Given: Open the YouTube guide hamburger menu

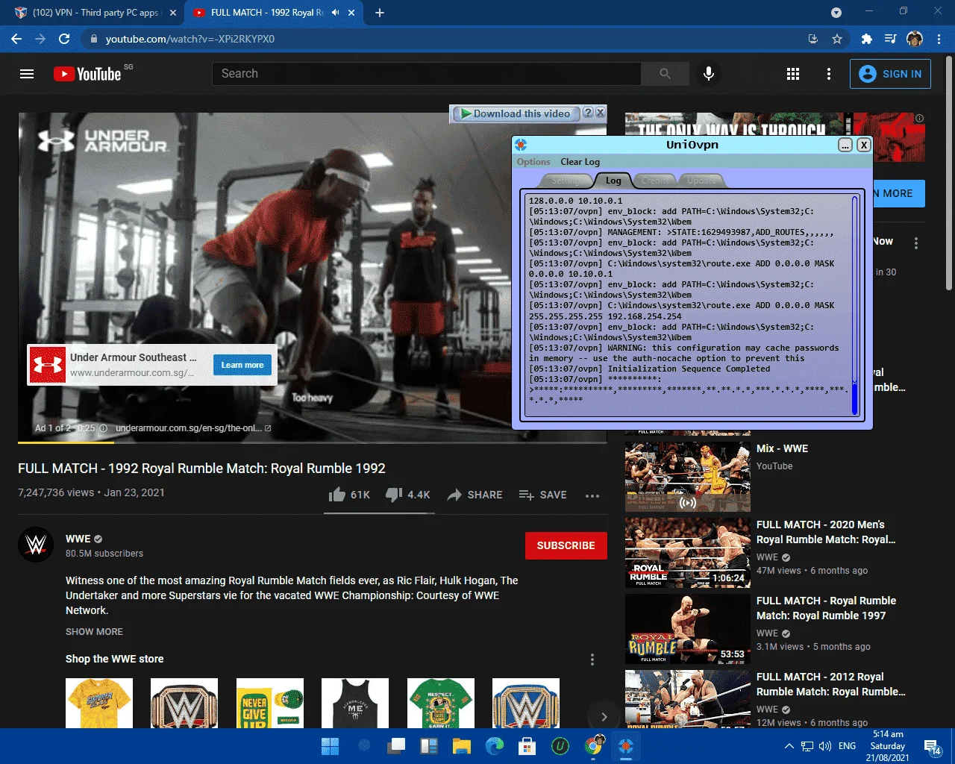Looking at the screenshot, I should pyautogui.click(x=27, y=74).
